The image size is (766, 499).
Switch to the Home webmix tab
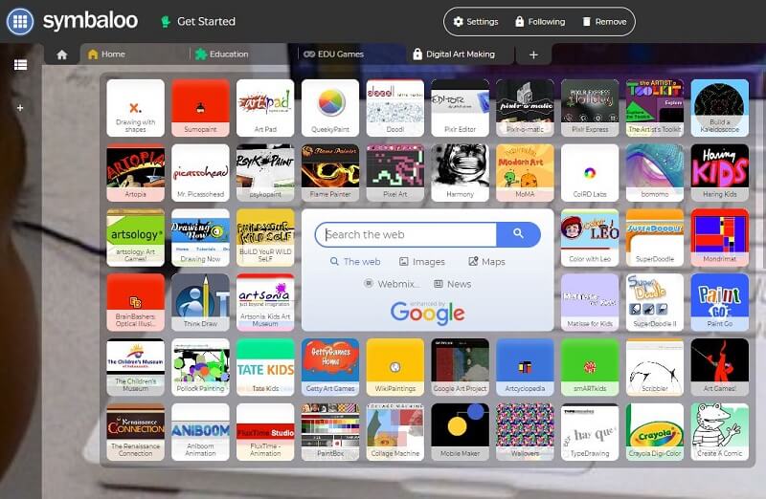134,54
